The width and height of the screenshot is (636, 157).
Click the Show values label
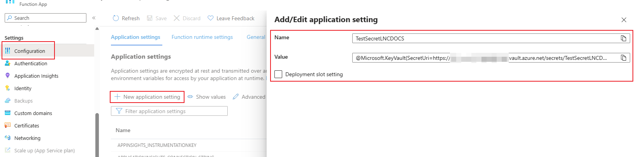pos(211,97)
